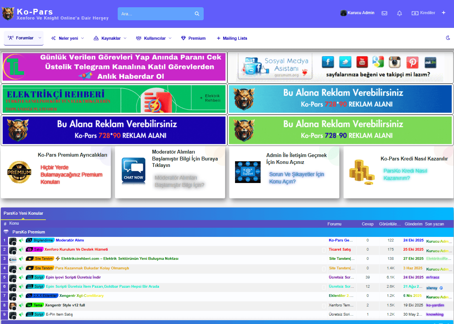Sort by the Gönderim column header
Screen dimensions: 454x324
click(413, 224)
